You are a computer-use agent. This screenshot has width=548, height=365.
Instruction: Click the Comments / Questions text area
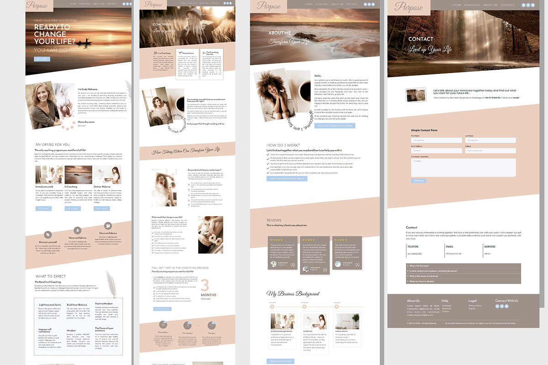463,167
